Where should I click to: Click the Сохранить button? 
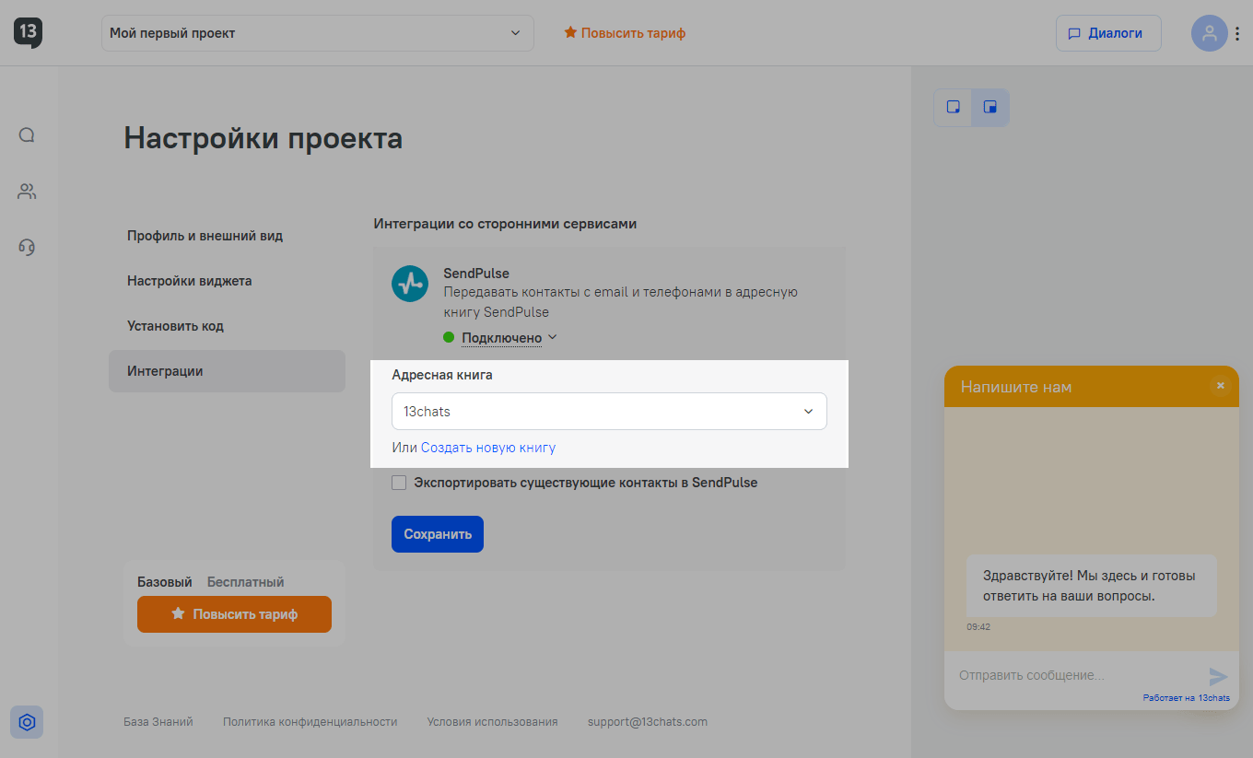pos(438,534)
